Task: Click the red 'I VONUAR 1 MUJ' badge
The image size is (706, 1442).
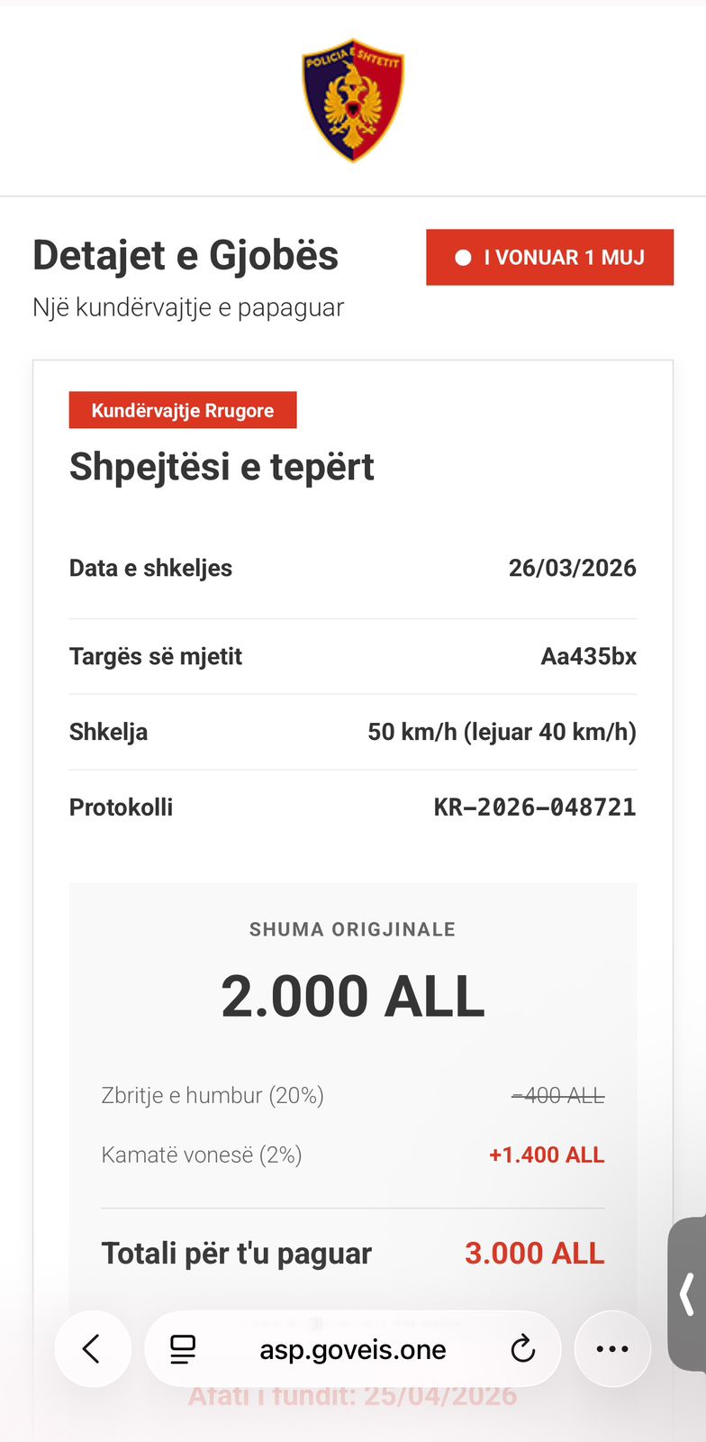Action: point(549,258)
